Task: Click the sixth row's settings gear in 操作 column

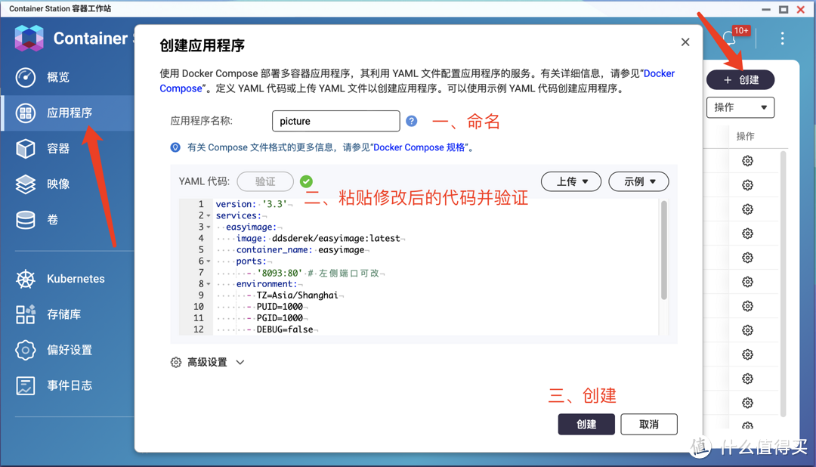Action: point(748,282)
